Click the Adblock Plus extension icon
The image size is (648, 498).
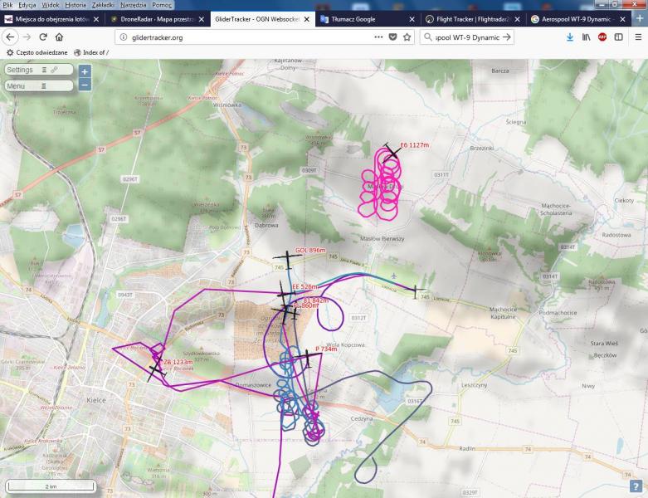point(602,37)
